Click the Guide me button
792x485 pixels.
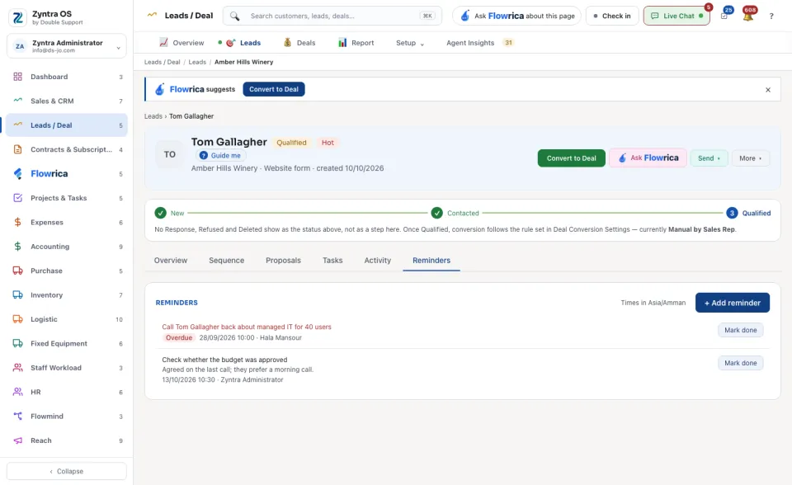pos(221,156)
